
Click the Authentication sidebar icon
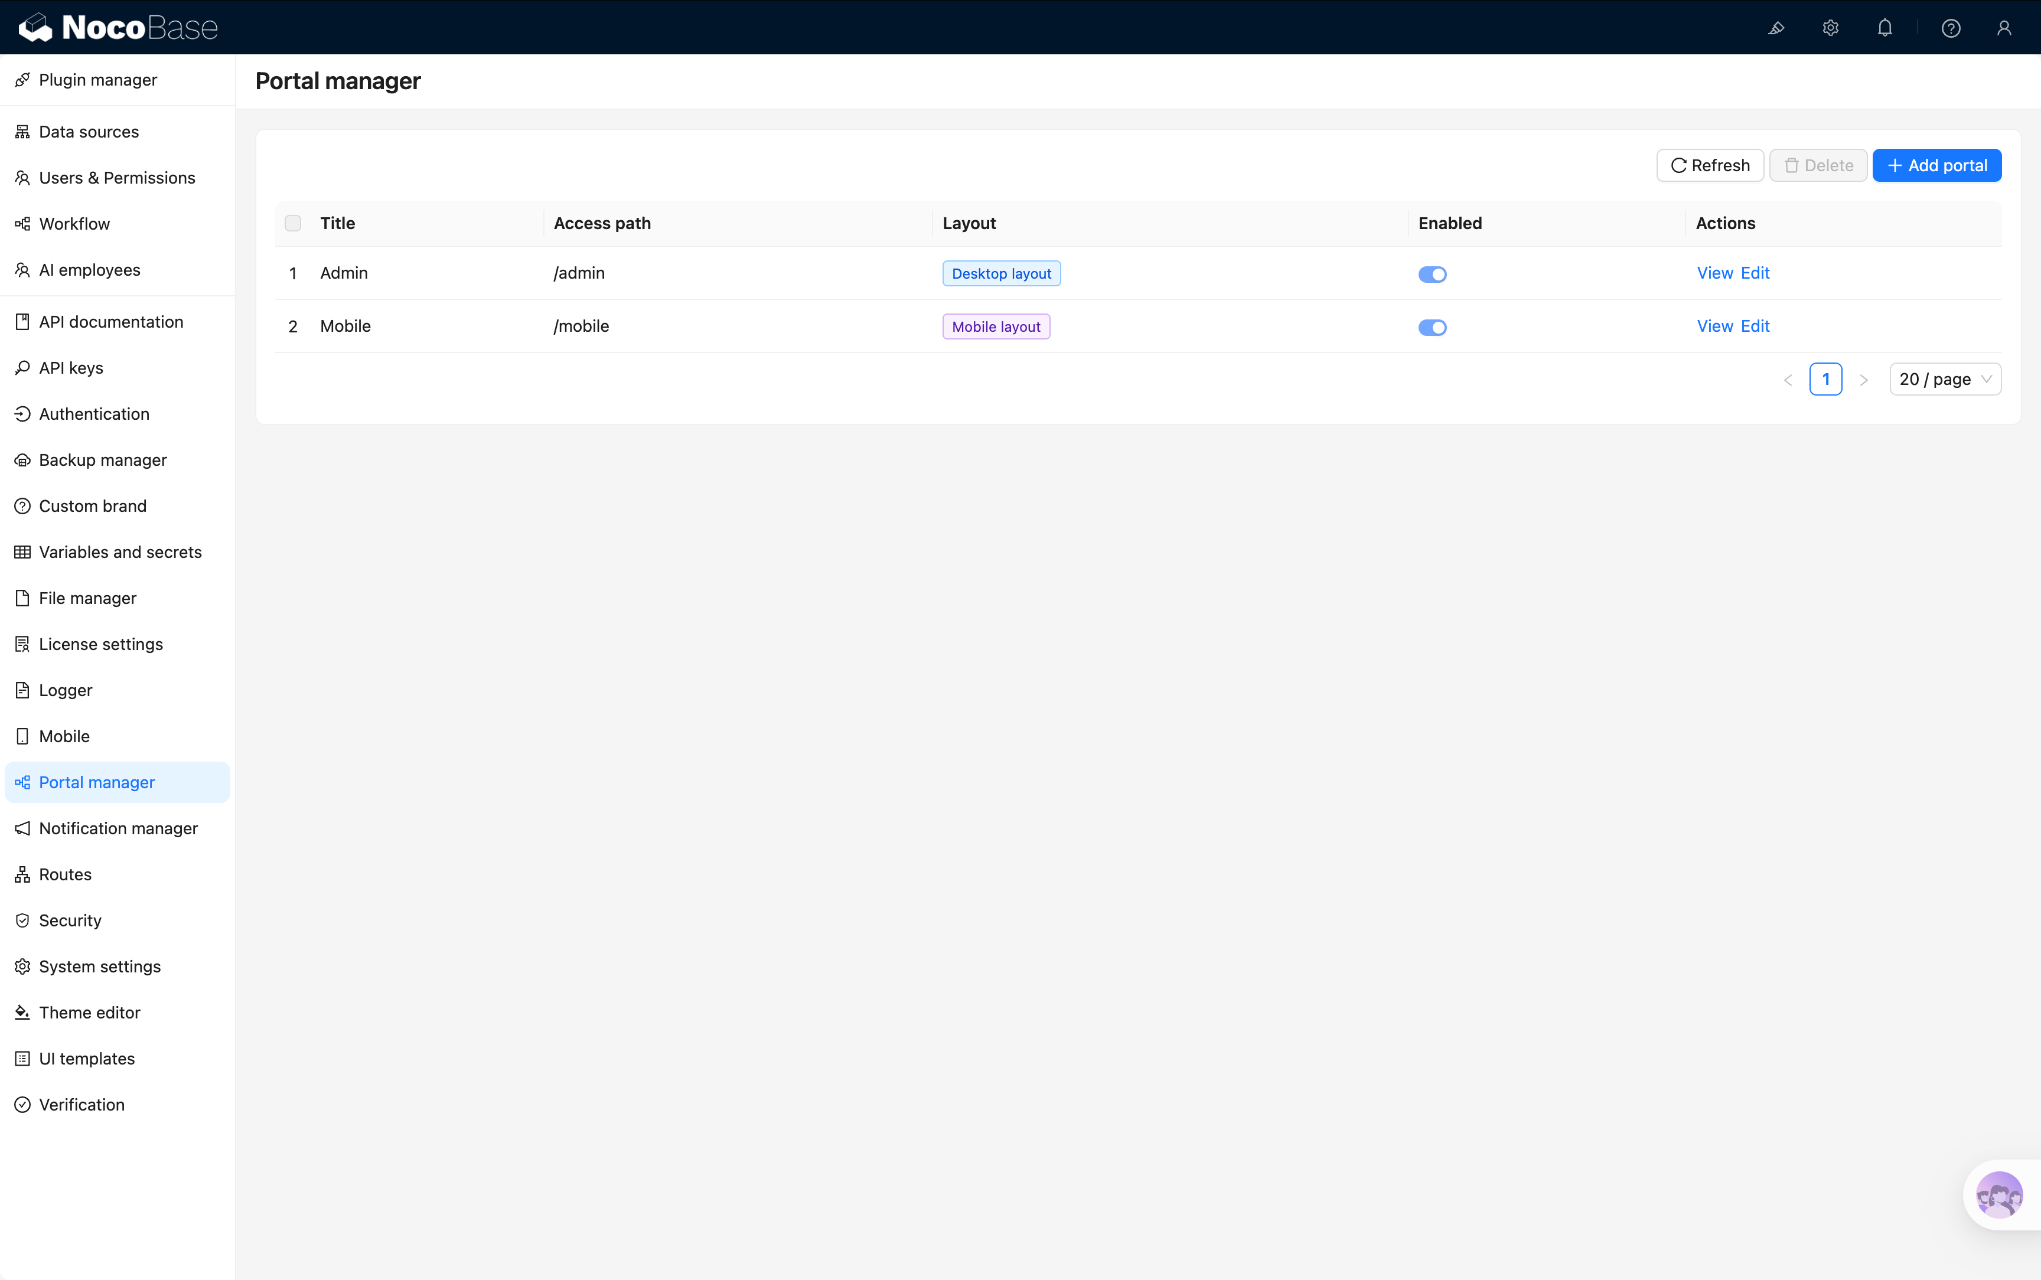point(23,414)
